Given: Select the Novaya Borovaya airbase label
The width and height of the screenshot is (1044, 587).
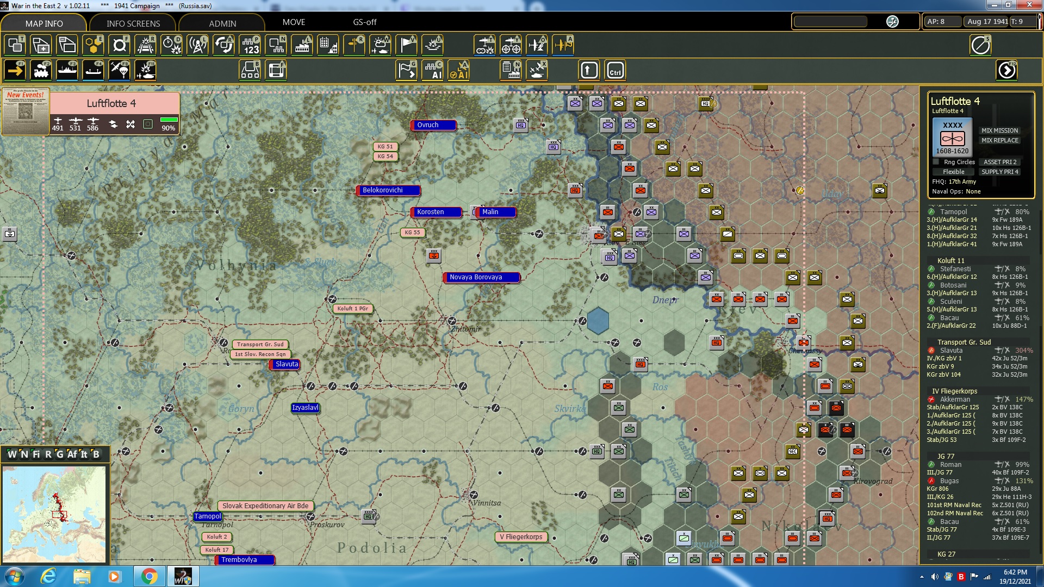Looking at the screenshot, I should pos(481,277).
